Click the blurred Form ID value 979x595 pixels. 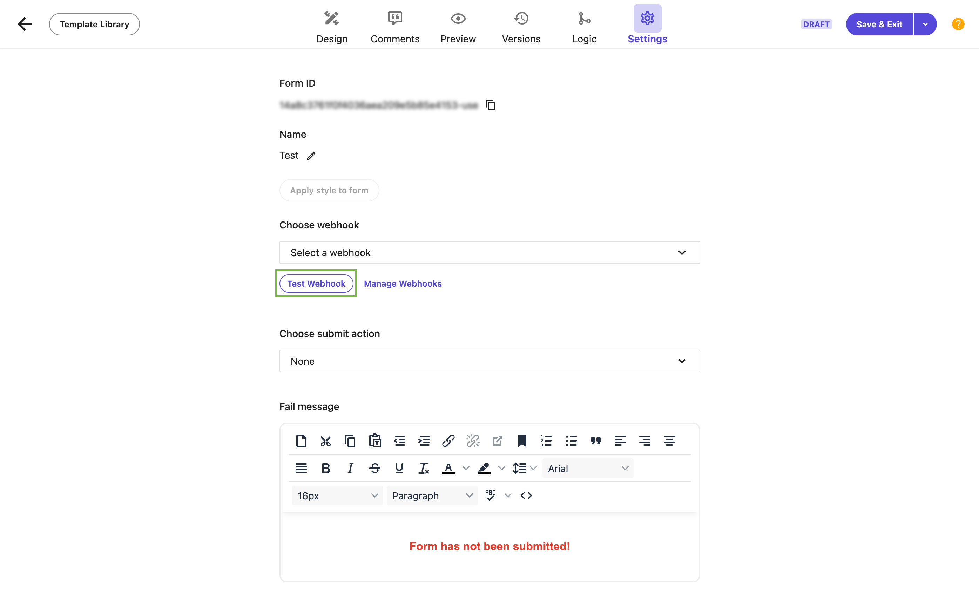click(379, 105)
